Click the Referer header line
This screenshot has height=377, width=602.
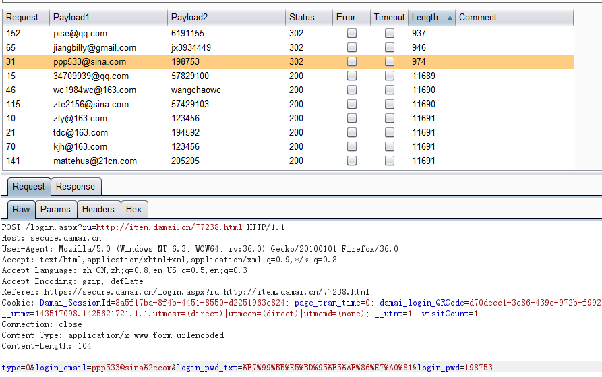185,292
